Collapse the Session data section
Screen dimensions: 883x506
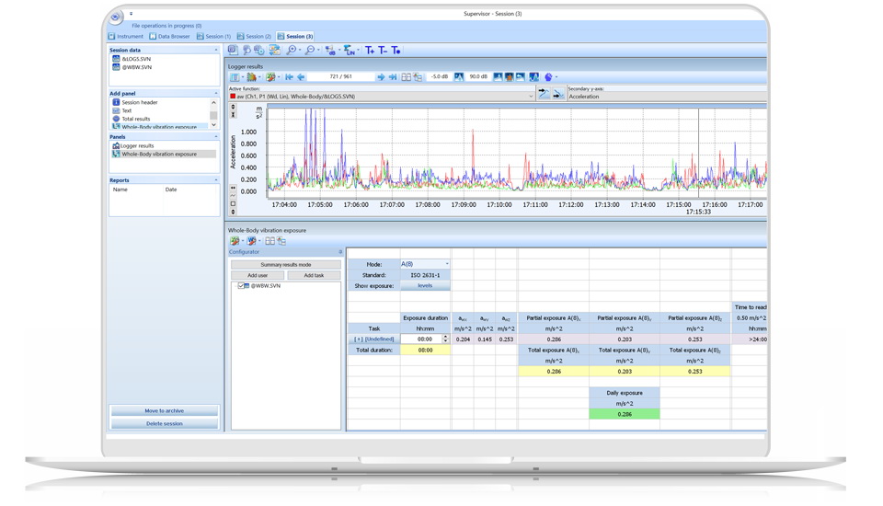[216, 50]
